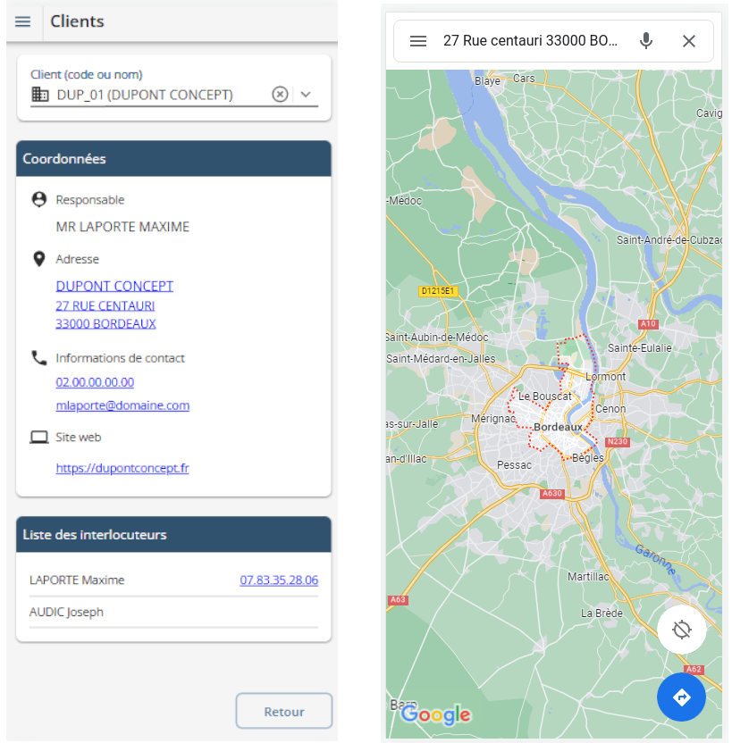Screen dimensions: 732x743
Task: Open the navigation menu in Clients app
Action: (x=22, y=21)
